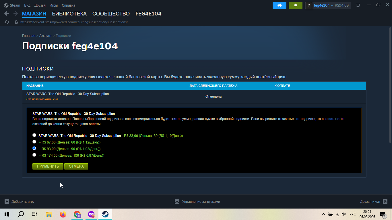
Task: Switch to the МАГАЗИН tab
Action: click(34, 14)
